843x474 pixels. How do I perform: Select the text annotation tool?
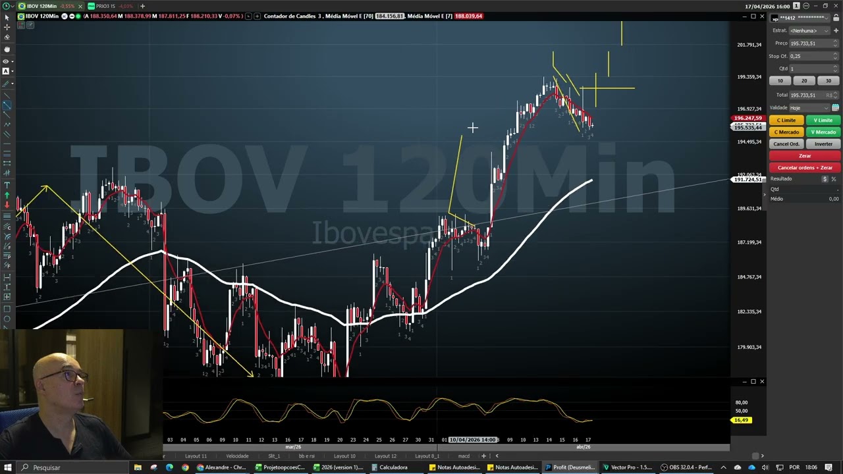pos(7,185)
